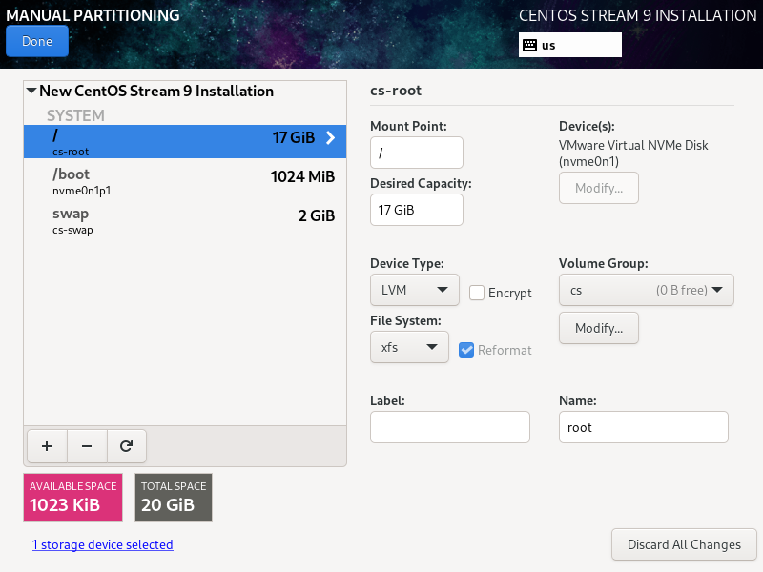Click VMware Virtual NVMe Disk device text
The image size is (763, 572).
point(633,153)
